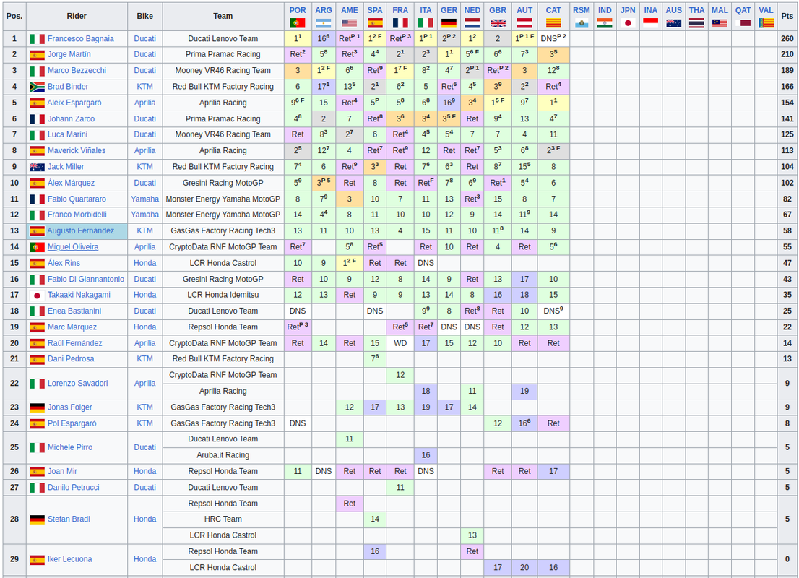
Task: Select the highlighted Augusto Fernández link
Action: click(x=80, y=231)
